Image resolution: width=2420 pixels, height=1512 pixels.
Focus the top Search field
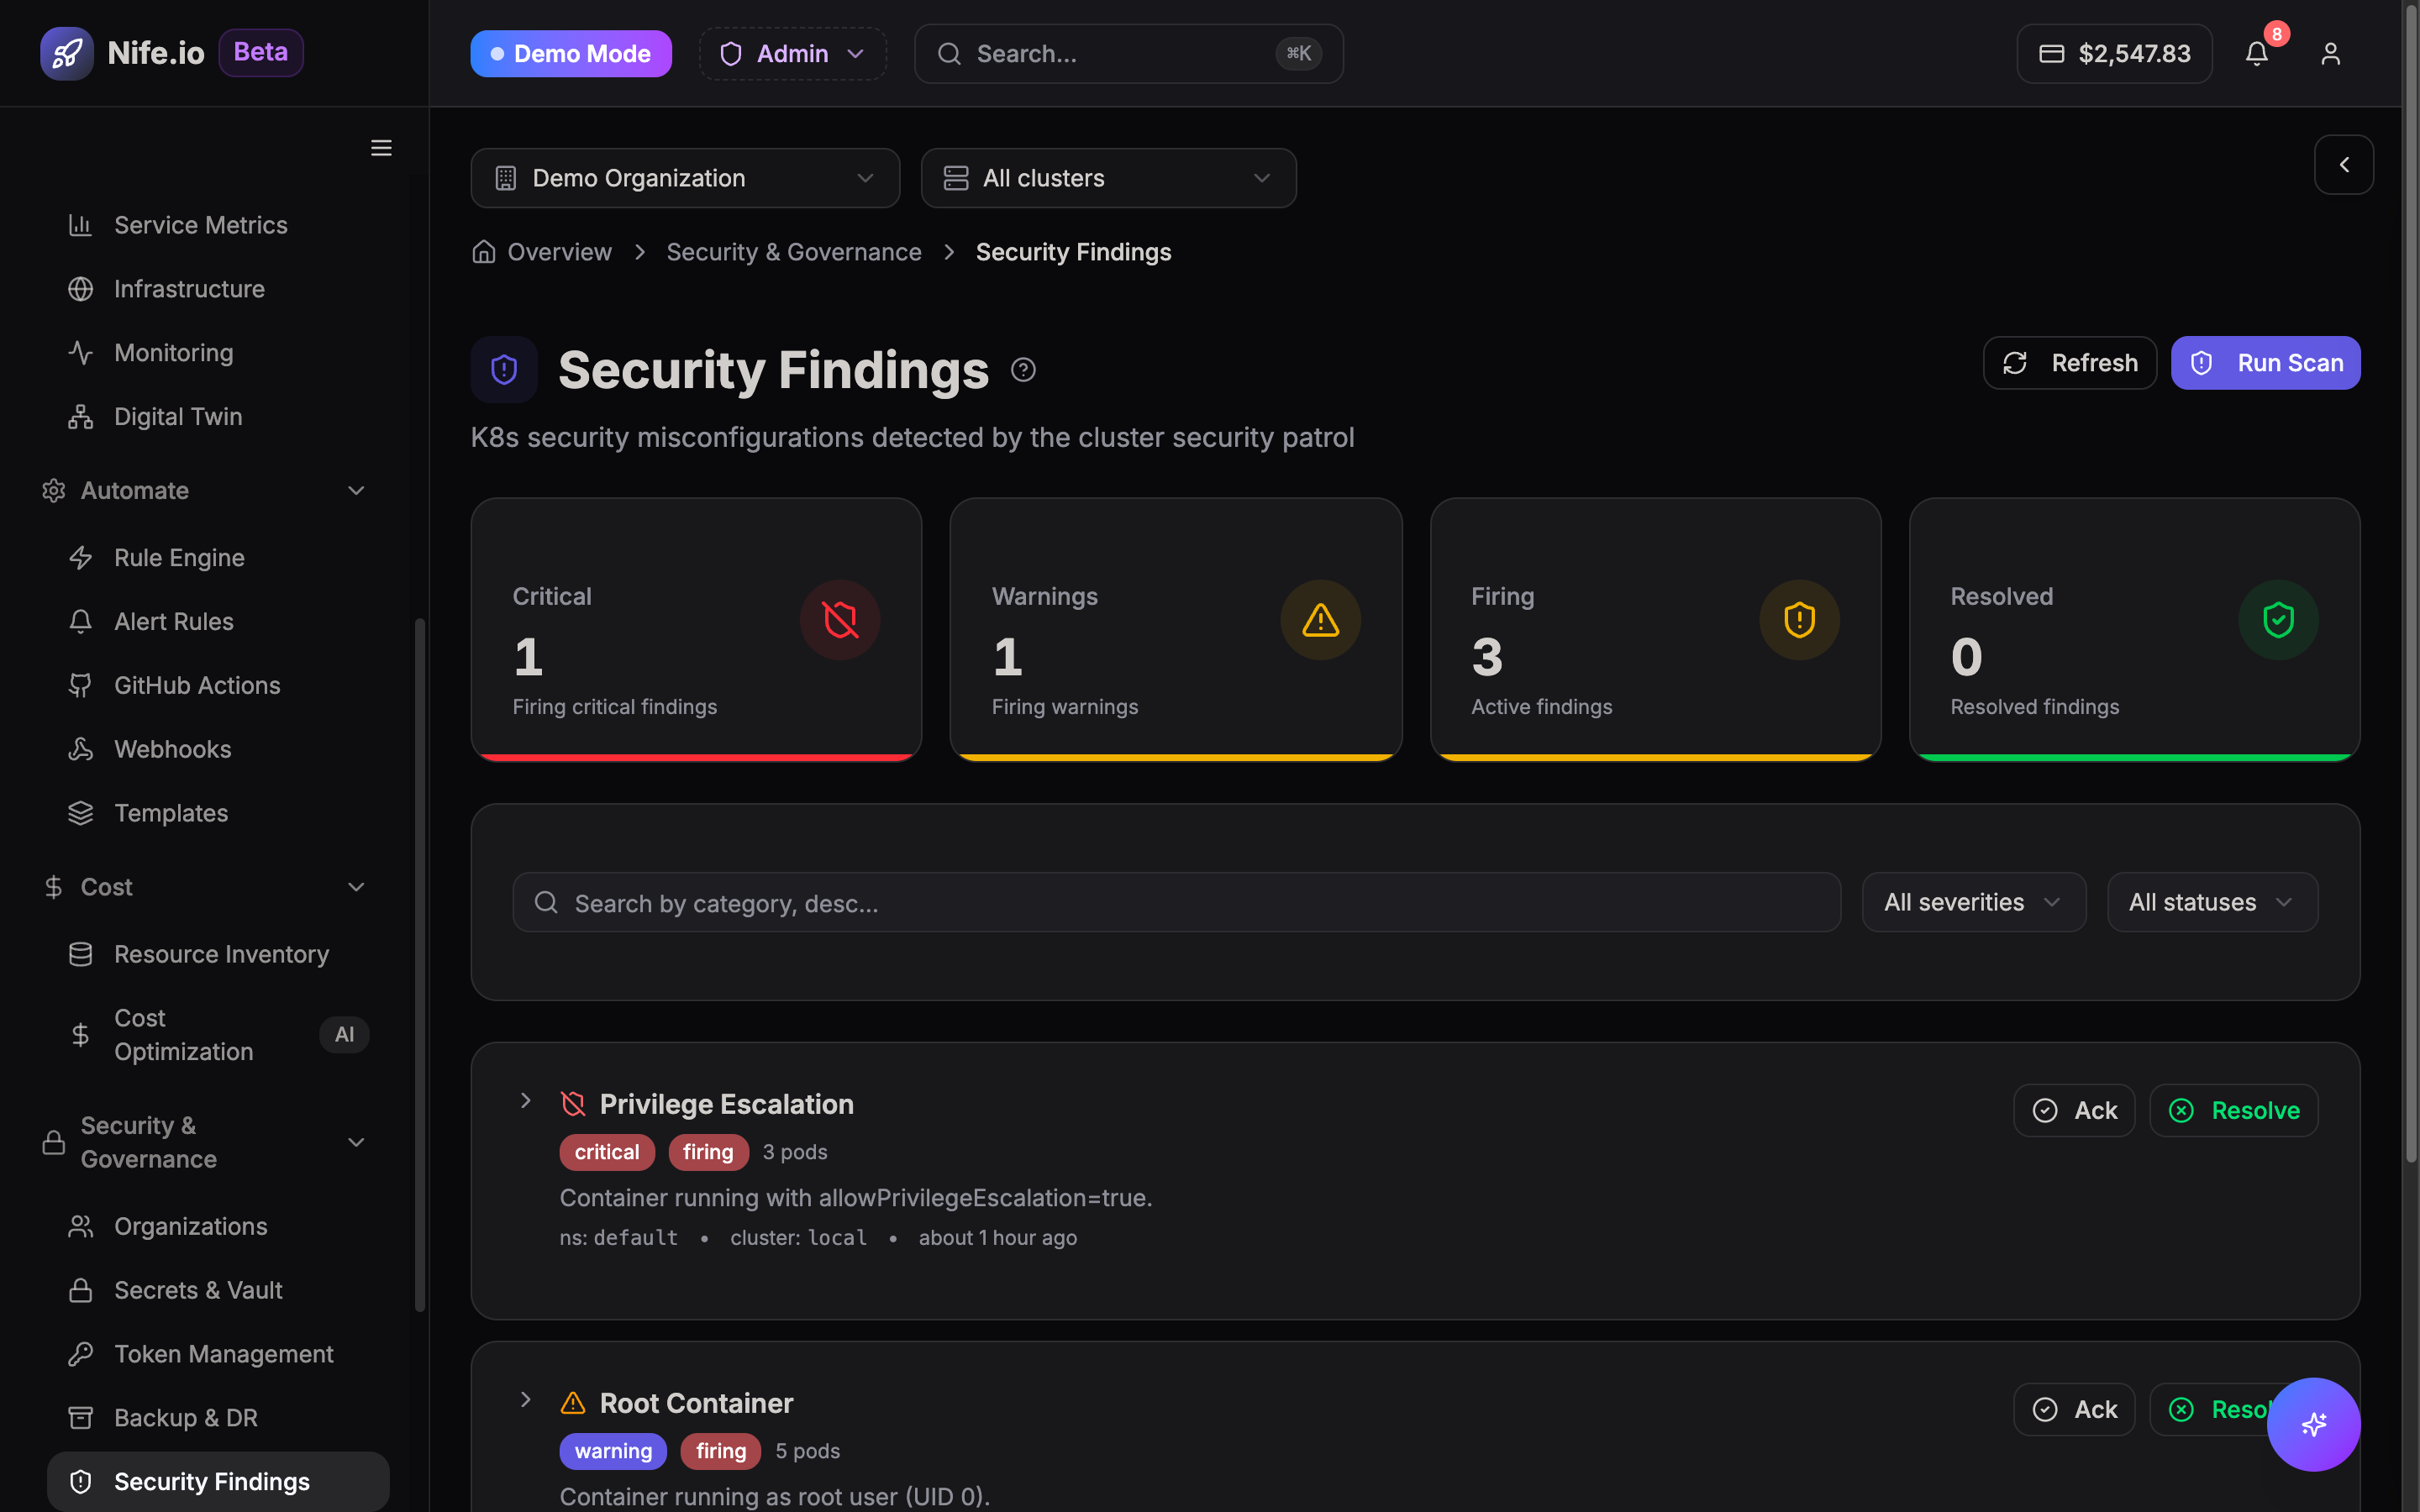pos(1128,54)
